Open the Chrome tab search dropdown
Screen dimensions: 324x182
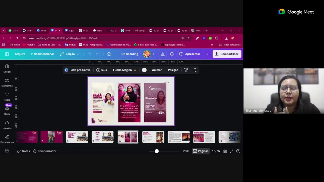[4, 31]
